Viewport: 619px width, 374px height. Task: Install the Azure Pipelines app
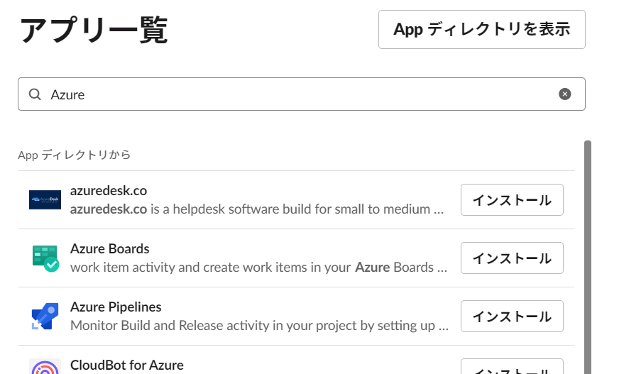point(512,316)
